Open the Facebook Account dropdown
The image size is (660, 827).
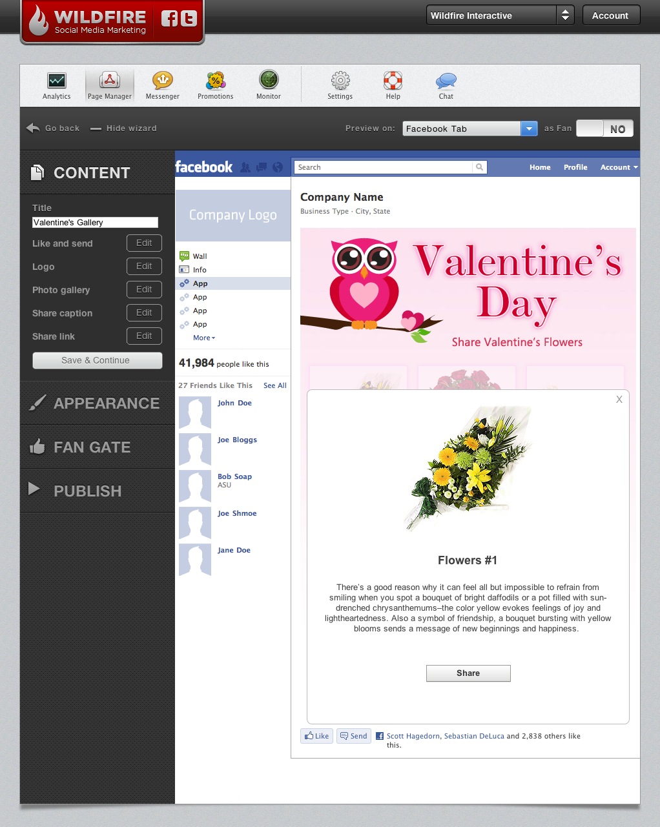pyautogui.click(x=619, y=167)
